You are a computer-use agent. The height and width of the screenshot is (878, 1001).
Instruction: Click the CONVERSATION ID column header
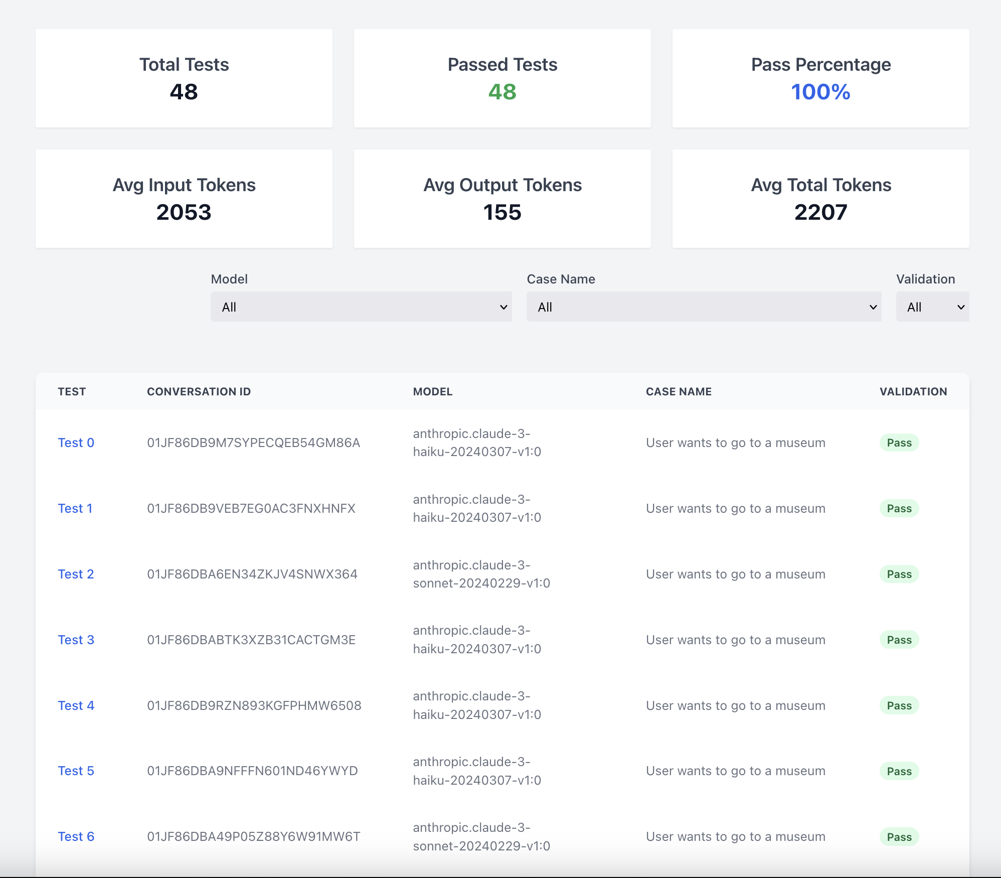199,391
